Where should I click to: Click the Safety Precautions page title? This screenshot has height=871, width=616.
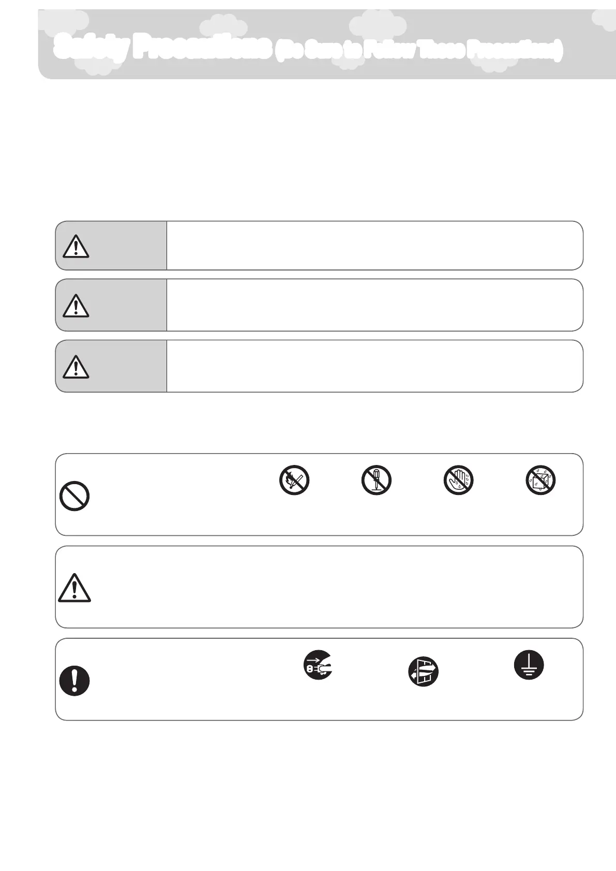pos(163,48)
